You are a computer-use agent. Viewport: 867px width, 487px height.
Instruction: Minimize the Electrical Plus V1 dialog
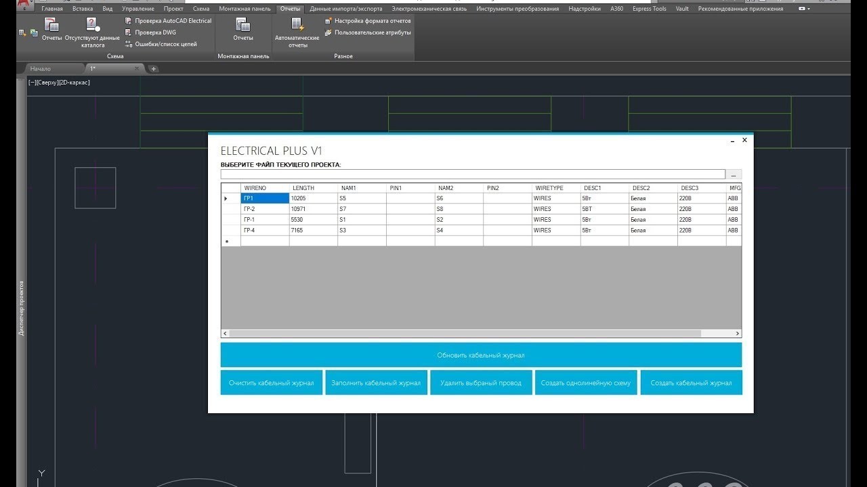pyautogui.click(x=732, y=141)
